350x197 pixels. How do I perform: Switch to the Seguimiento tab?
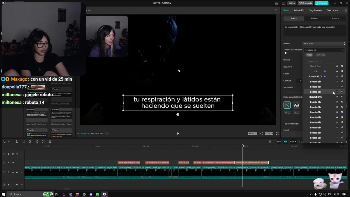point(315,10)
